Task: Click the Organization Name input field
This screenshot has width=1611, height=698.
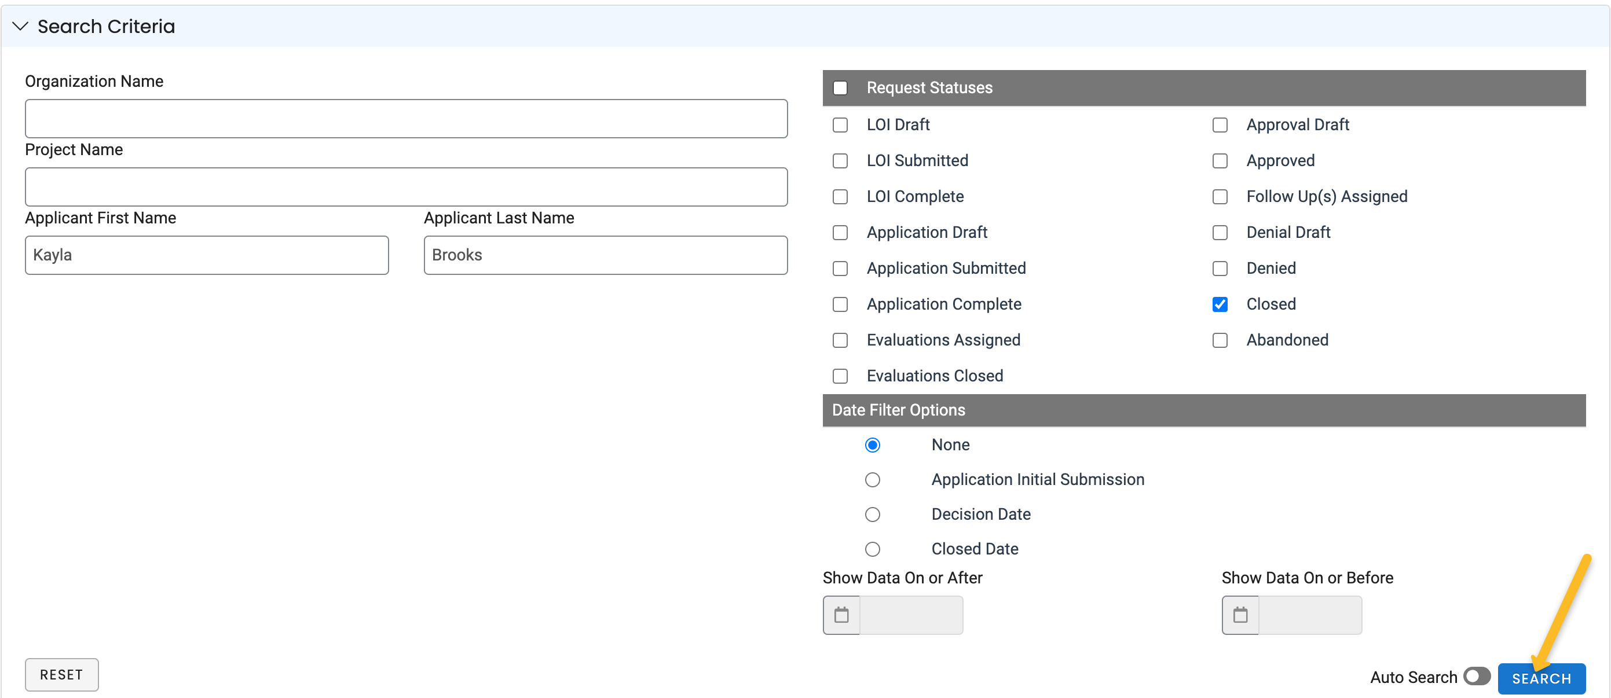Action: (406, 119)
